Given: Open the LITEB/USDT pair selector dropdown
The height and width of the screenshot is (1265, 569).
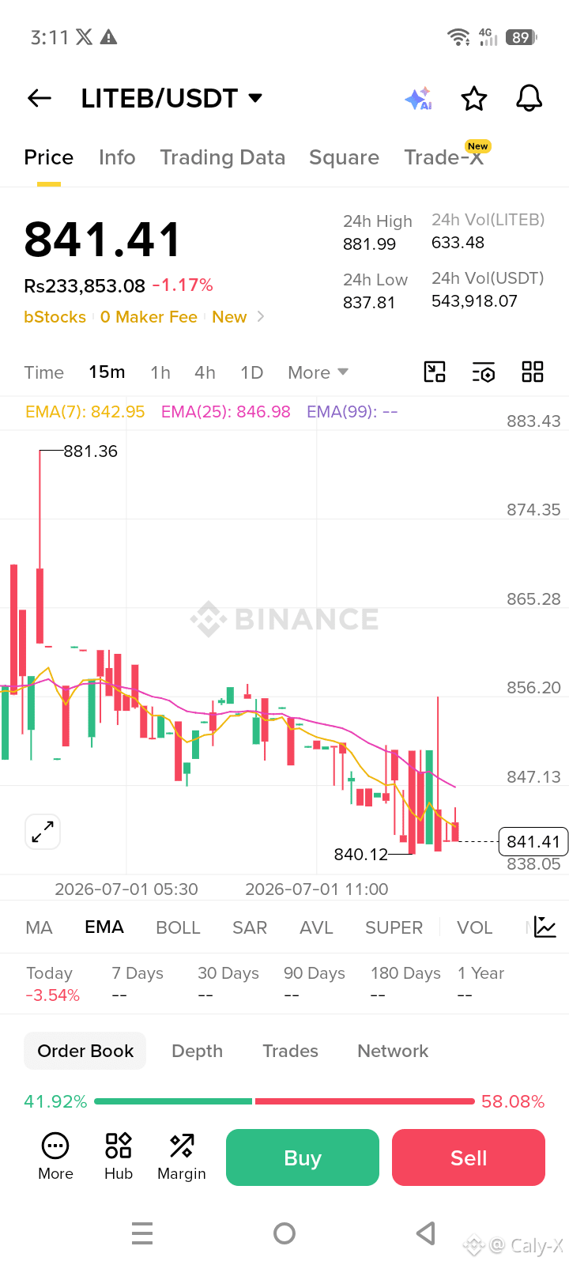Looking at the screenshot, I should 171,98.
